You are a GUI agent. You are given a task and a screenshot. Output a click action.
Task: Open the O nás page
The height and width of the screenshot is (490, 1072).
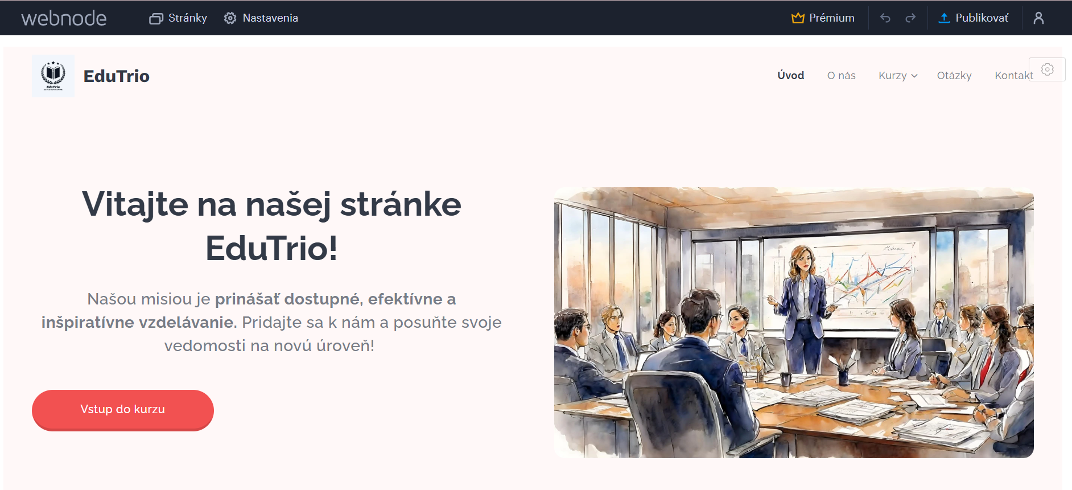pyautogui.click(x=842, y=76)
